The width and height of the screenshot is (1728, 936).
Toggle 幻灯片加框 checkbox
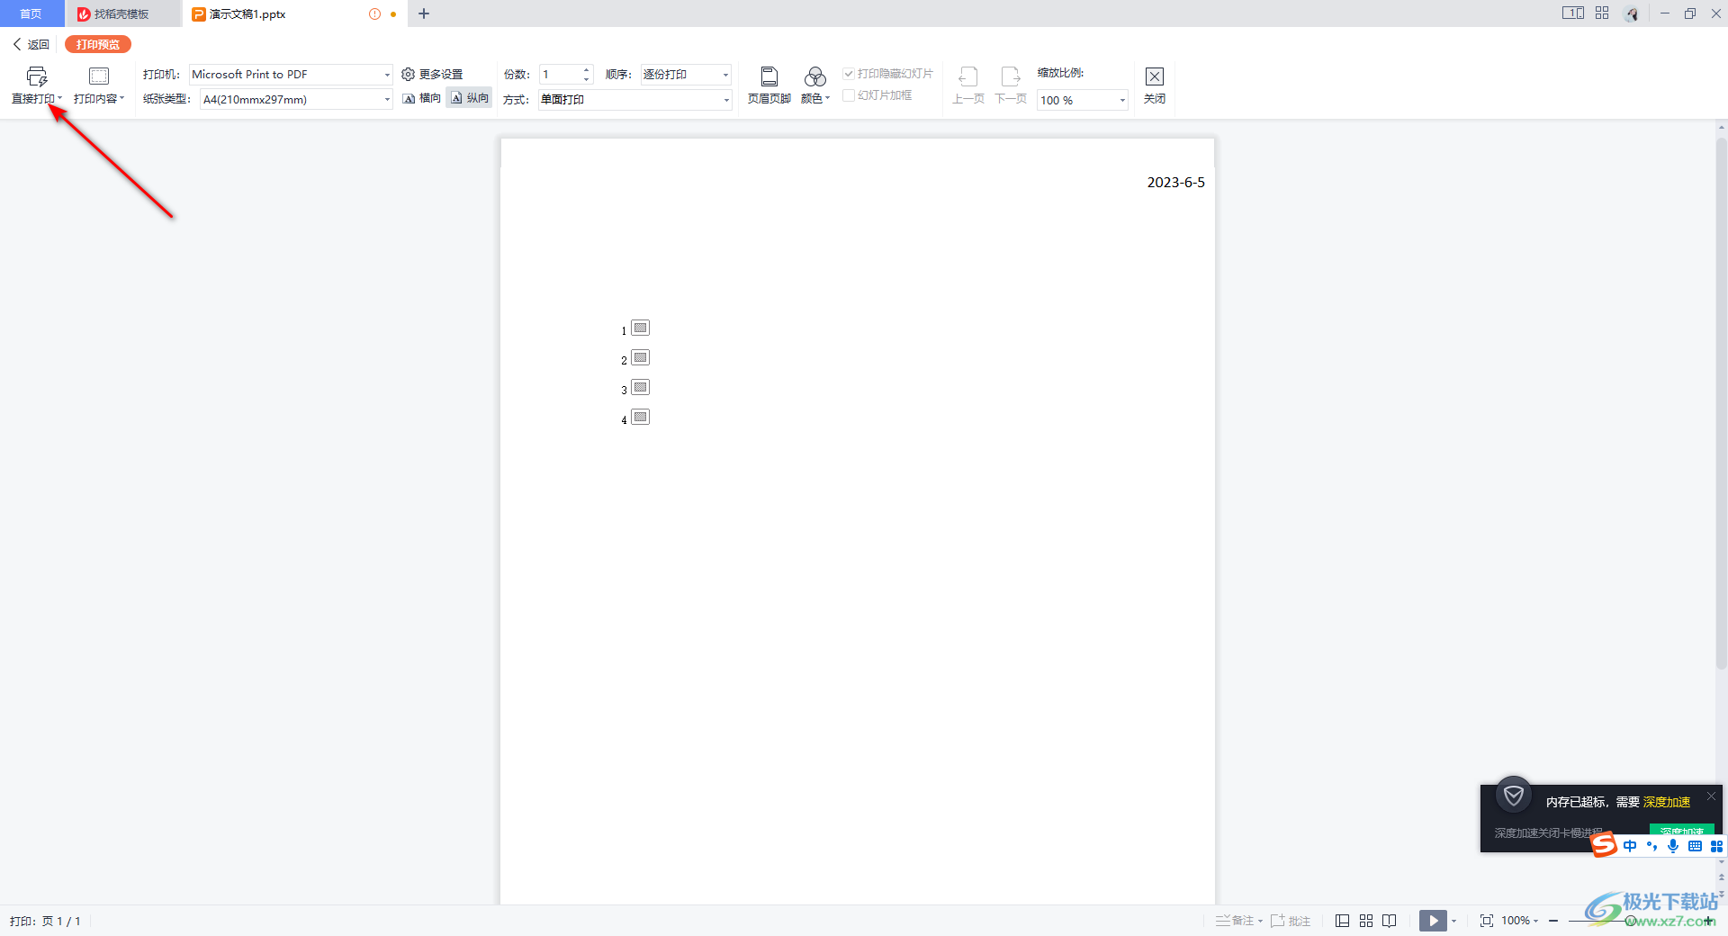[x=849, y=95]
